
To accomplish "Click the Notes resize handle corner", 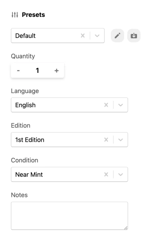I will pos(126,228).
